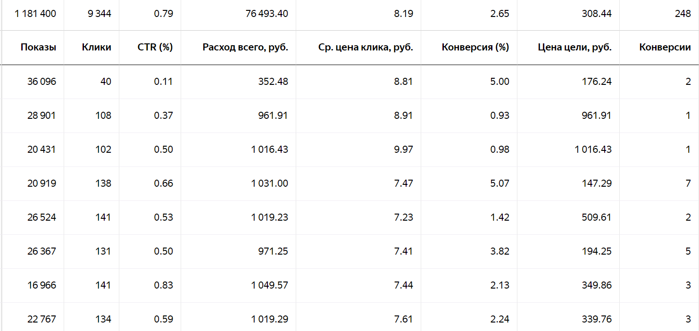699x331 pixels.
Task: Click the Расход всего, руб. header
Action: 245,47
